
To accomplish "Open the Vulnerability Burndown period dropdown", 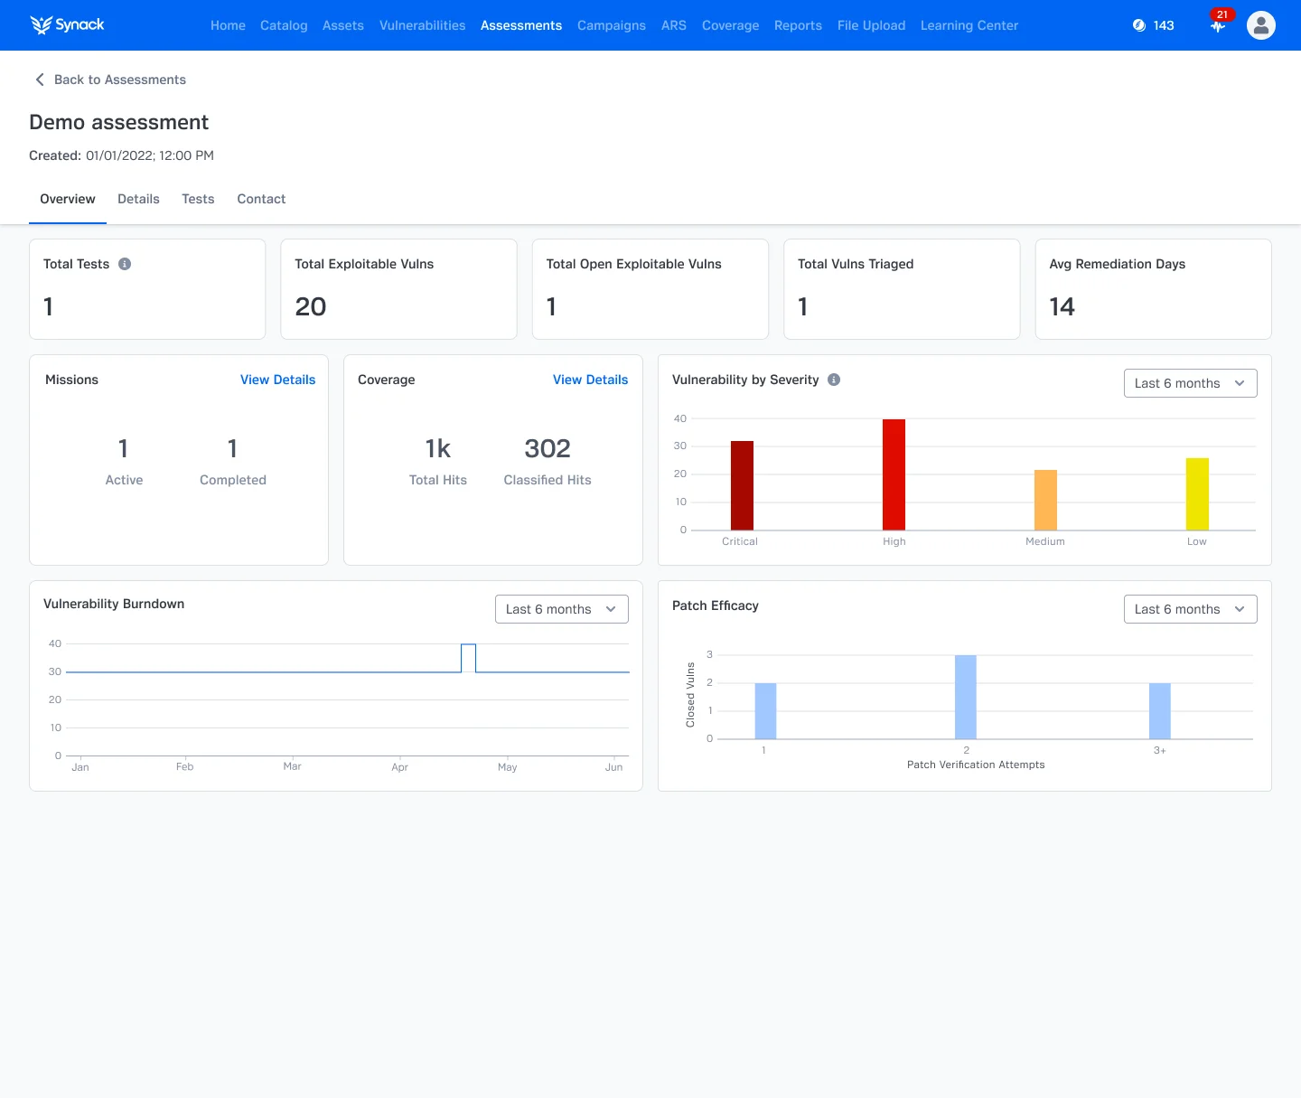I will point(561,609).
